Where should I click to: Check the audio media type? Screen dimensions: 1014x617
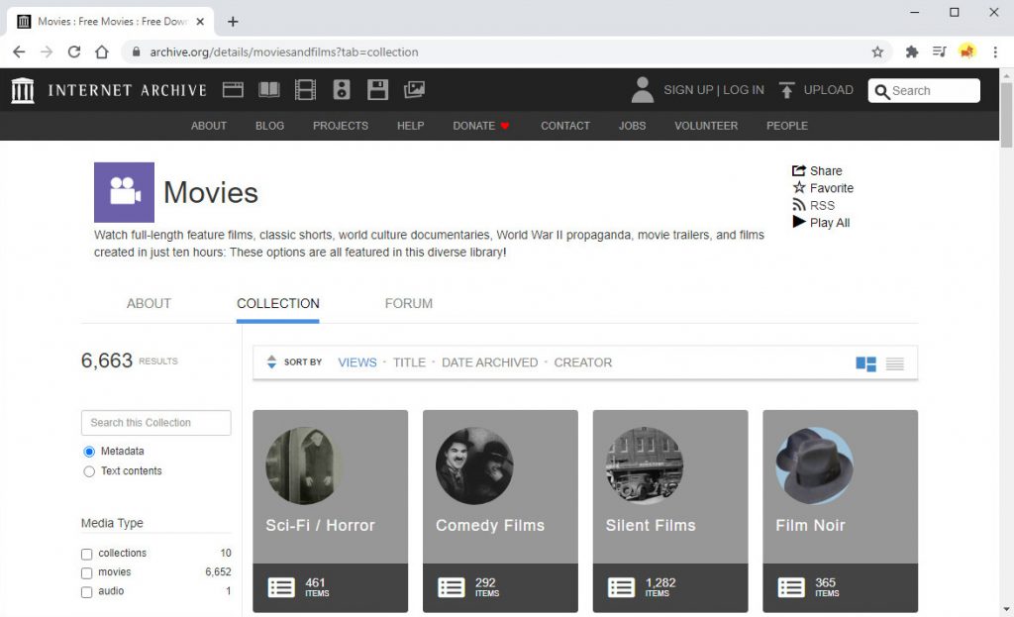tap(87, 592)
